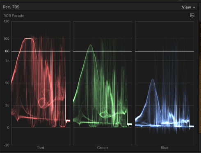
Task: Click the Rec. 709 color space label
Action: click(11, 7)
